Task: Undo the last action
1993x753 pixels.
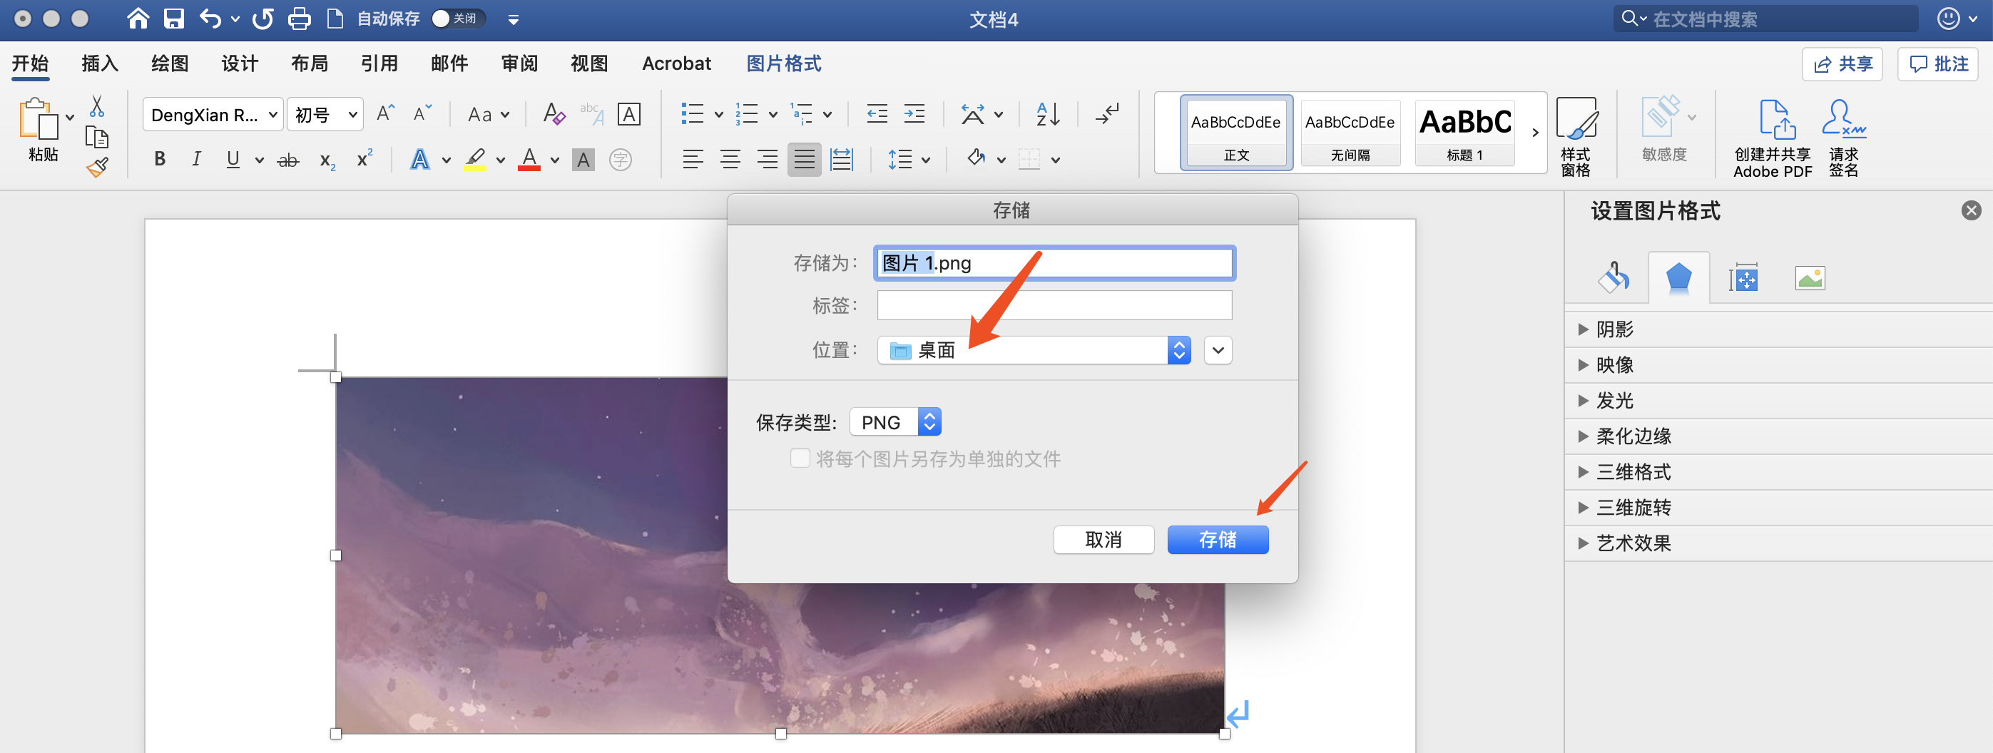Action: tap(210, 19)
